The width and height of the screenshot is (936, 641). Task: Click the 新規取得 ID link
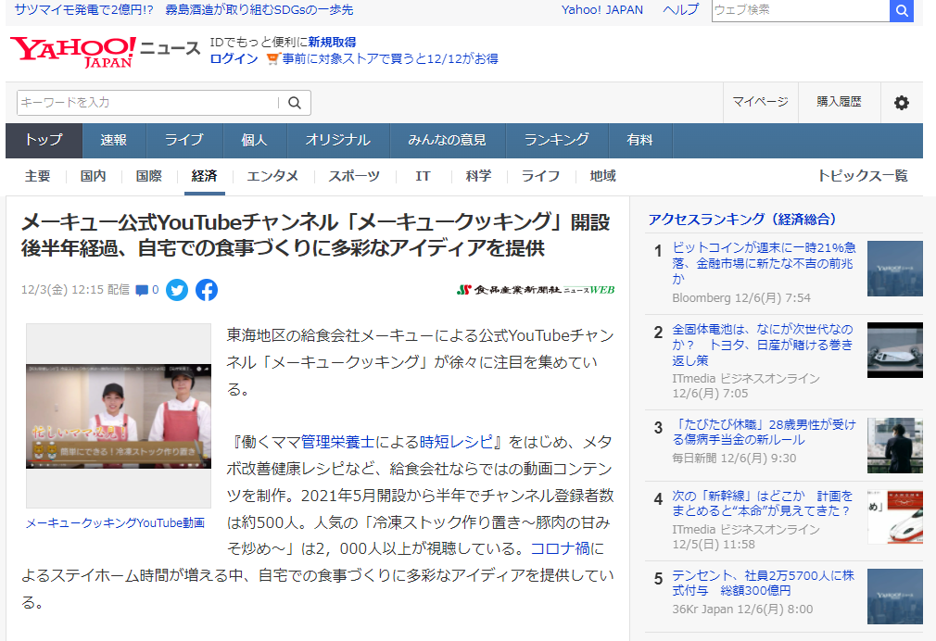pos(332,42)
